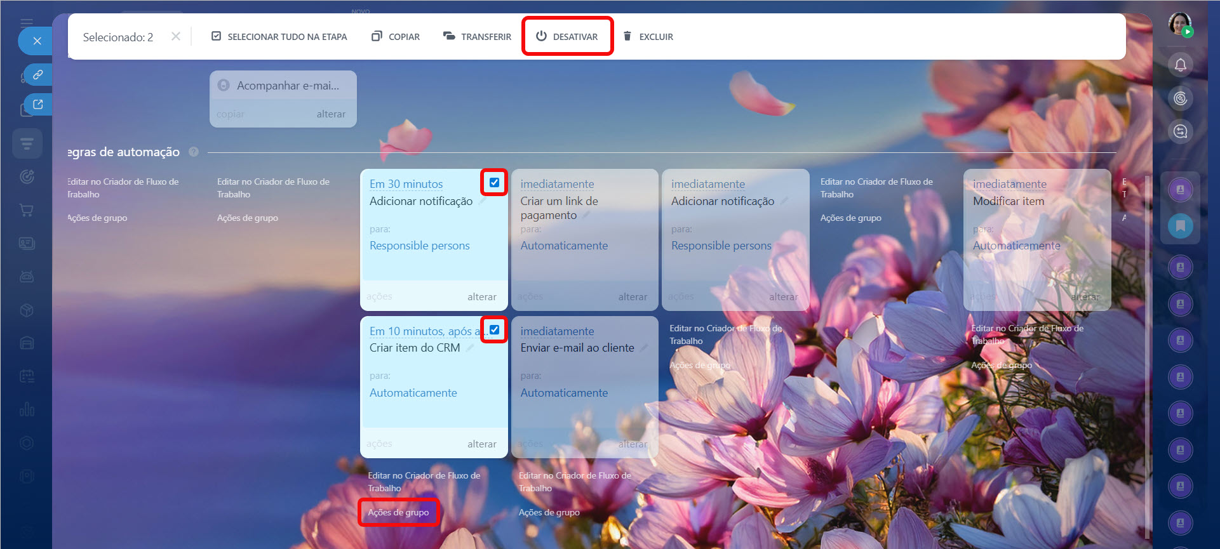Click the Desativar power button
Viewport: 1220px width, 549px height.
(566, 37)
